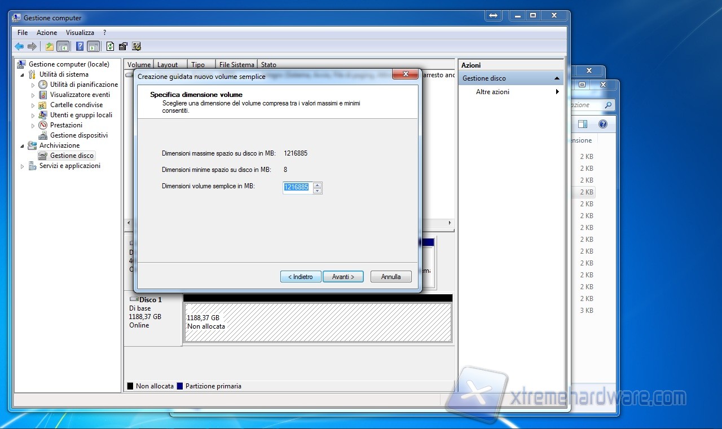
Task: Select Gestione dispositivi in the tree
Action: click(78, 135)
